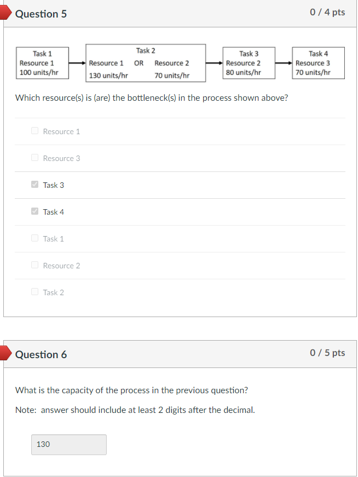Image resolution: width=358 pixels, height=477 pixels.
Task: Click the arrow between Task 3 and Task 4
Action: [x=284, y=62]
